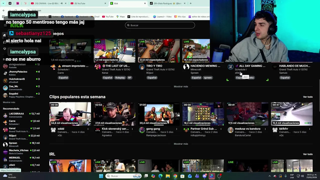
Task: Open the Twitter bookmark
Action: tap(53, 17)
